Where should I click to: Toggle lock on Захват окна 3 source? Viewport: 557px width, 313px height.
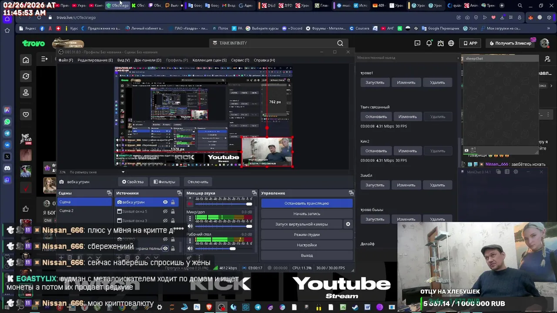pos(173,220)
